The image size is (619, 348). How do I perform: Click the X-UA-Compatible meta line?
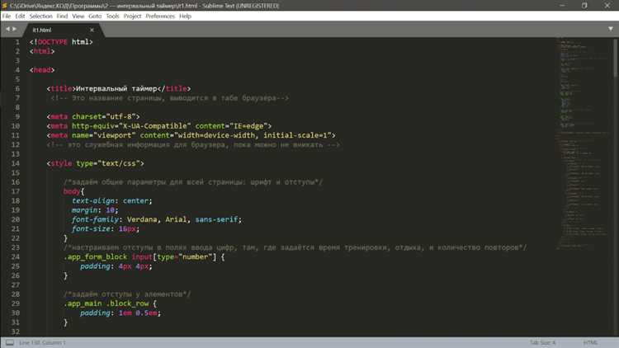(159, 126)
